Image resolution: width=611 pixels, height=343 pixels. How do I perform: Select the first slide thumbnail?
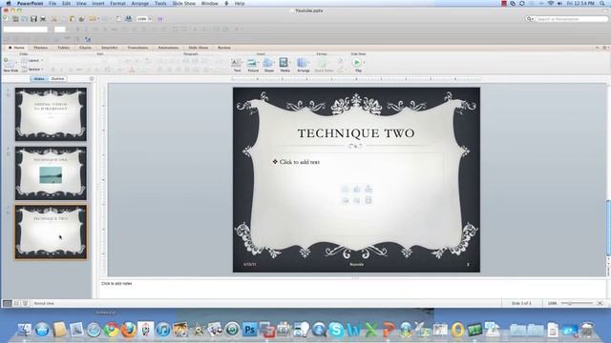51,114
